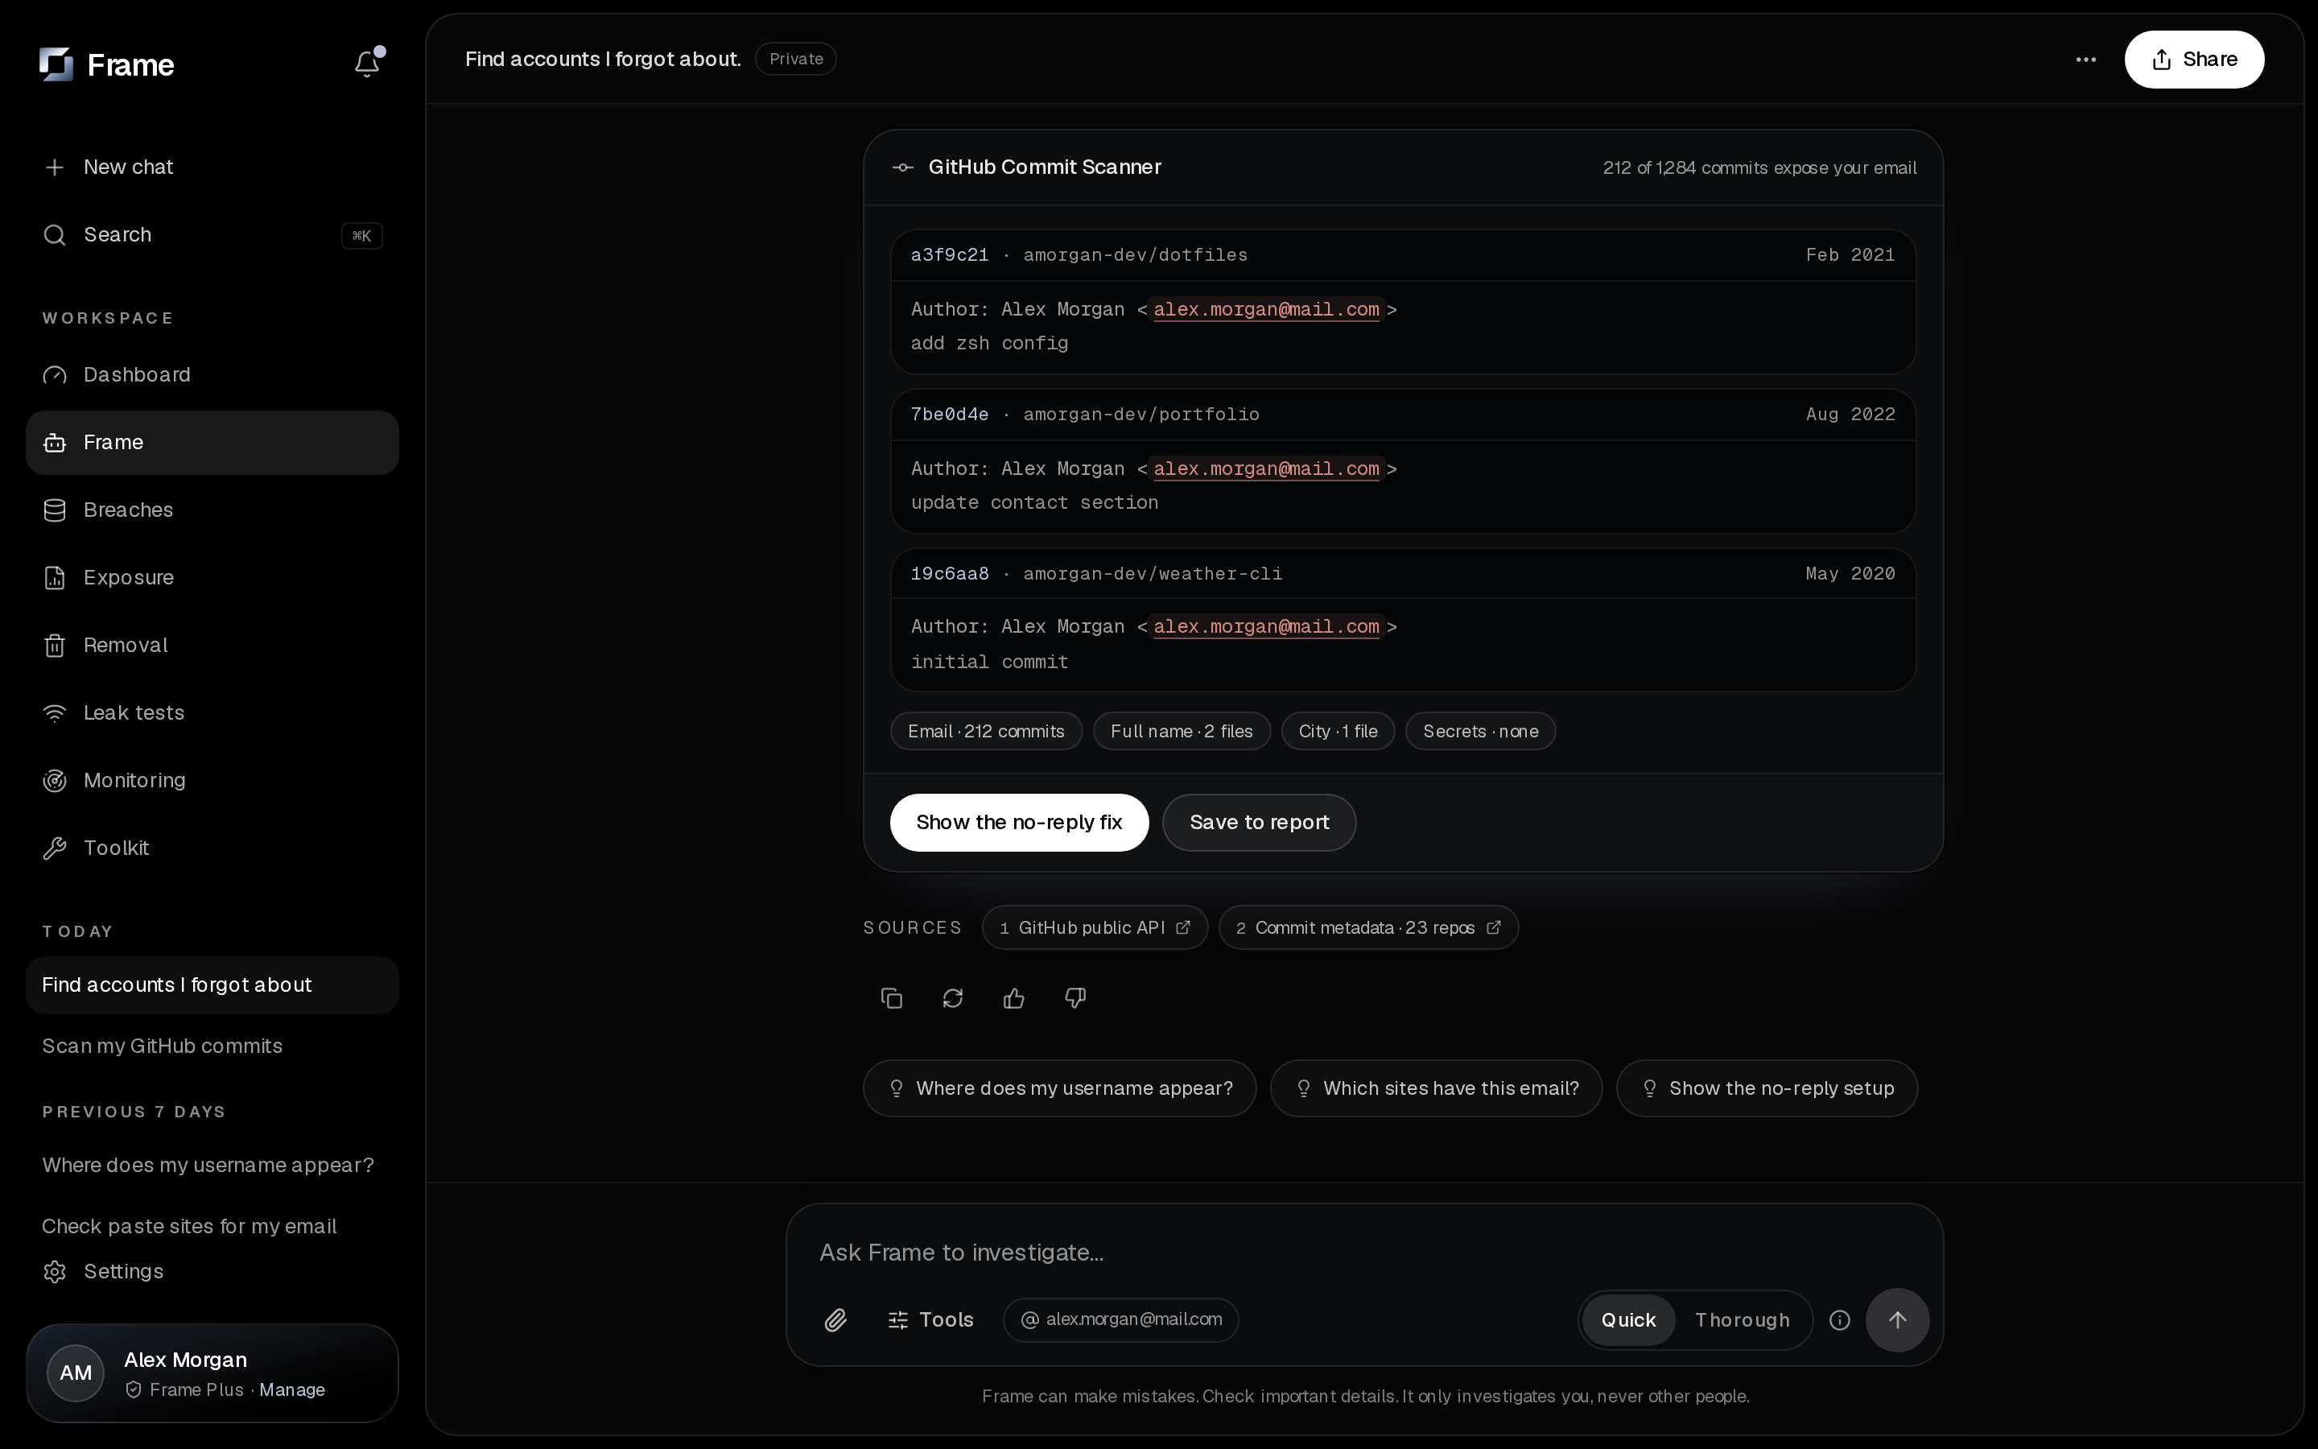
Task: Open Toolkit section
Action: pos(212,848)
